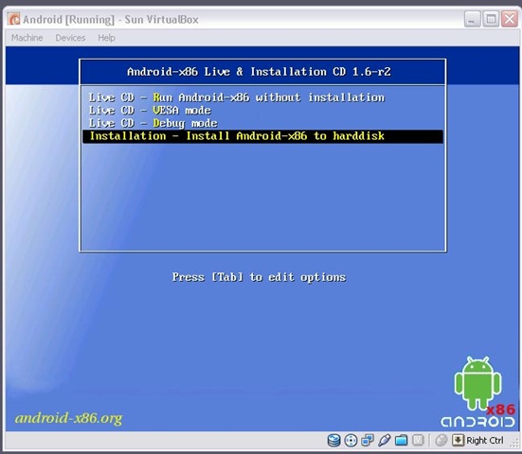The width and height of the screenshot is (522, 454).
Task: Select Live CD Debug mode entry
Action: point(153,123)
